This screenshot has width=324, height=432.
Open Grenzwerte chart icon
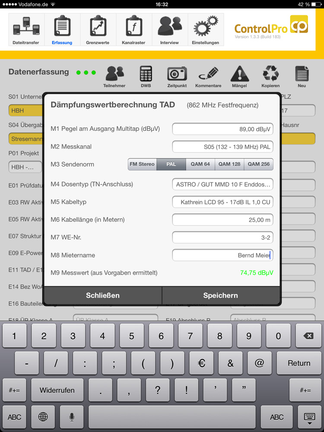click(x=98, y=29)
